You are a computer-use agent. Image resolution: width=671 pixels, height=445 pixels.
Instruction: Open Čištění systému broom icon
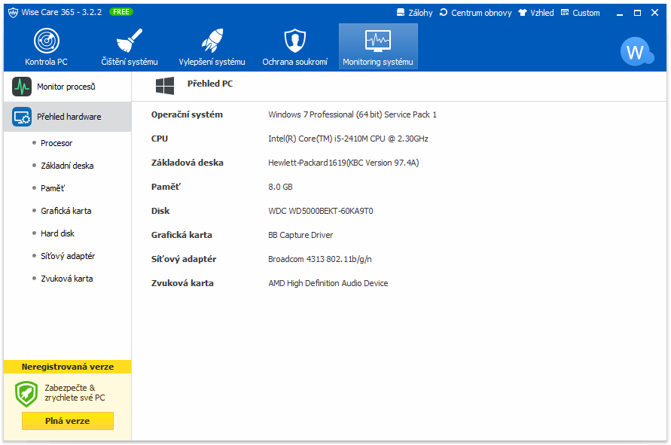(x=130, y=40)
